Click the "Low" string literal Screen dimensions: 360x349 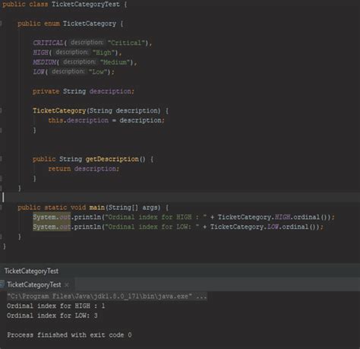[98, 71]
